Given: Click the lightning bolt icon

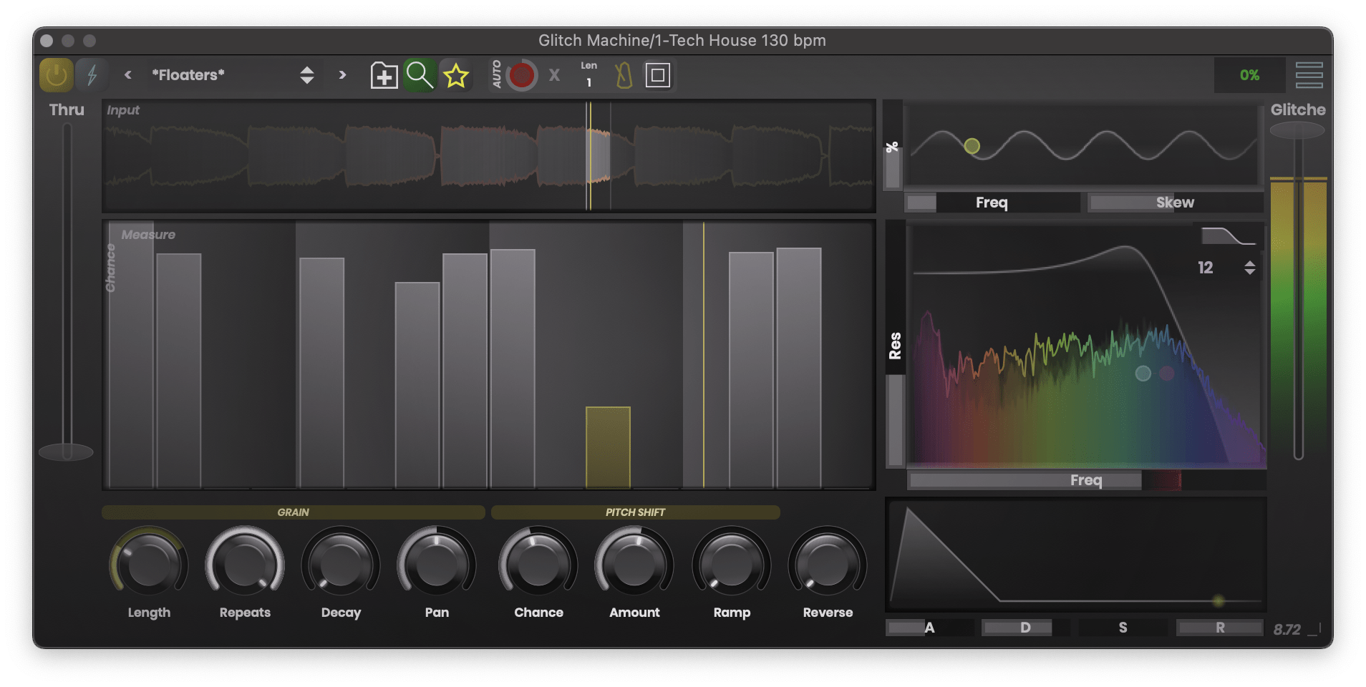Looking at the screenshot, I should coord(92,75).
